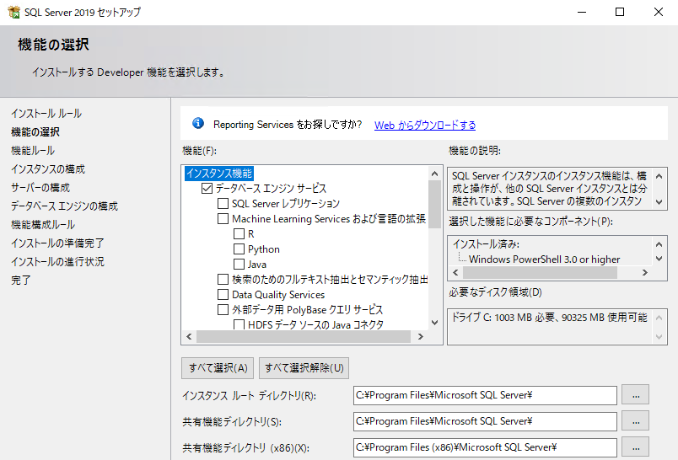Screen dimensions: 678x460
Task: Go to インスタンスの構成 step in sidebar
Action: point(47,169)
